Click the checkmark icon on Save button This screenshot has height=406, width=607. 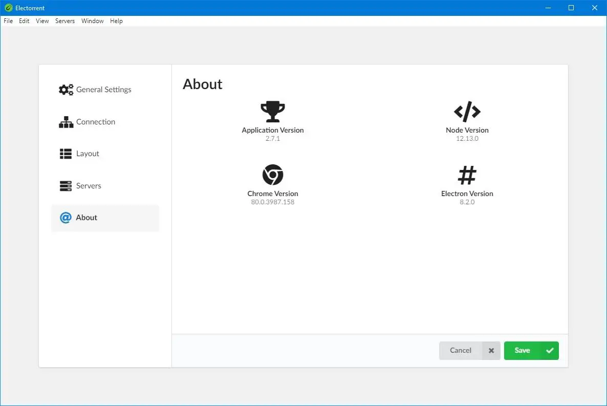pos(549,351)
